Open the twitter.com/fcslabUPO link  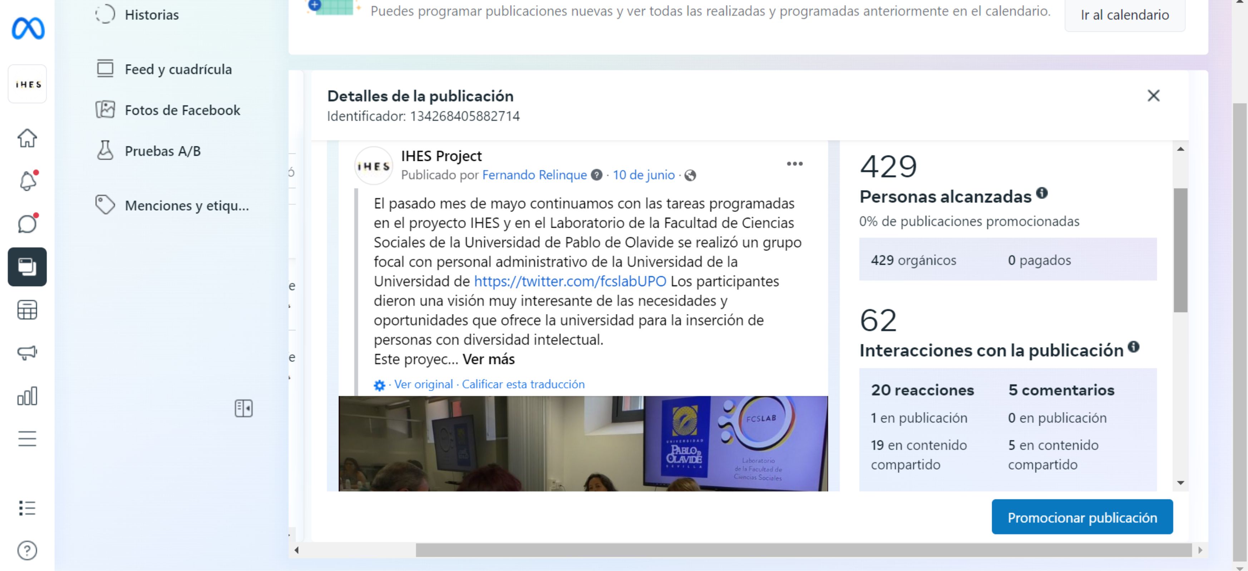click(x=570, y=281)
